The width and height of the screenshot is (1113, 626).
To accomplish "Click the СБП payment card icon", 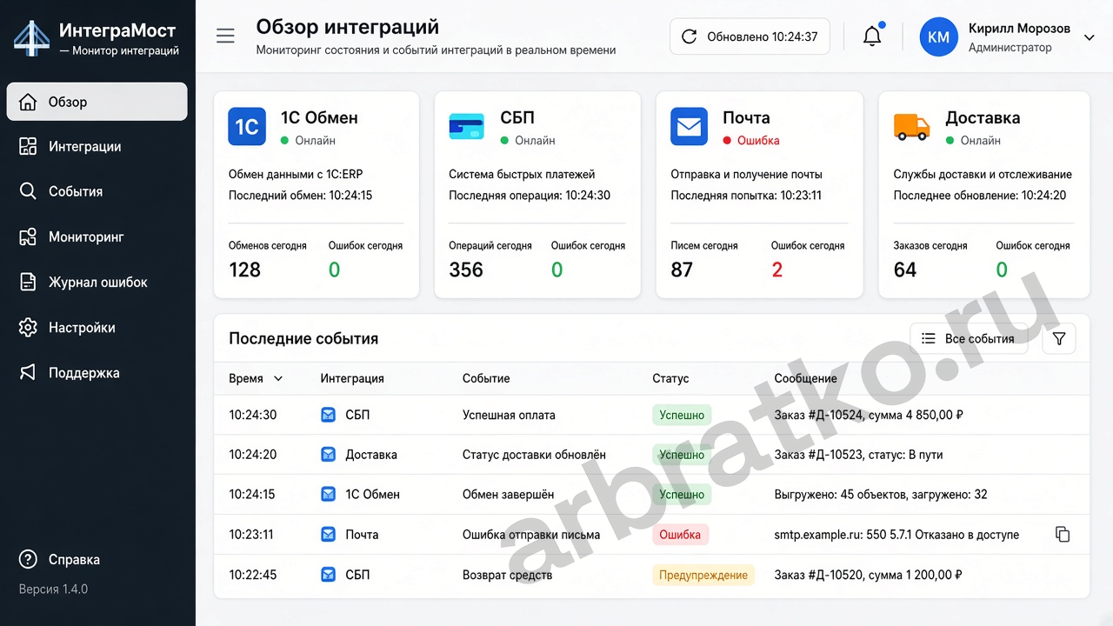I will pyautogui.click(x=467, y=127).
